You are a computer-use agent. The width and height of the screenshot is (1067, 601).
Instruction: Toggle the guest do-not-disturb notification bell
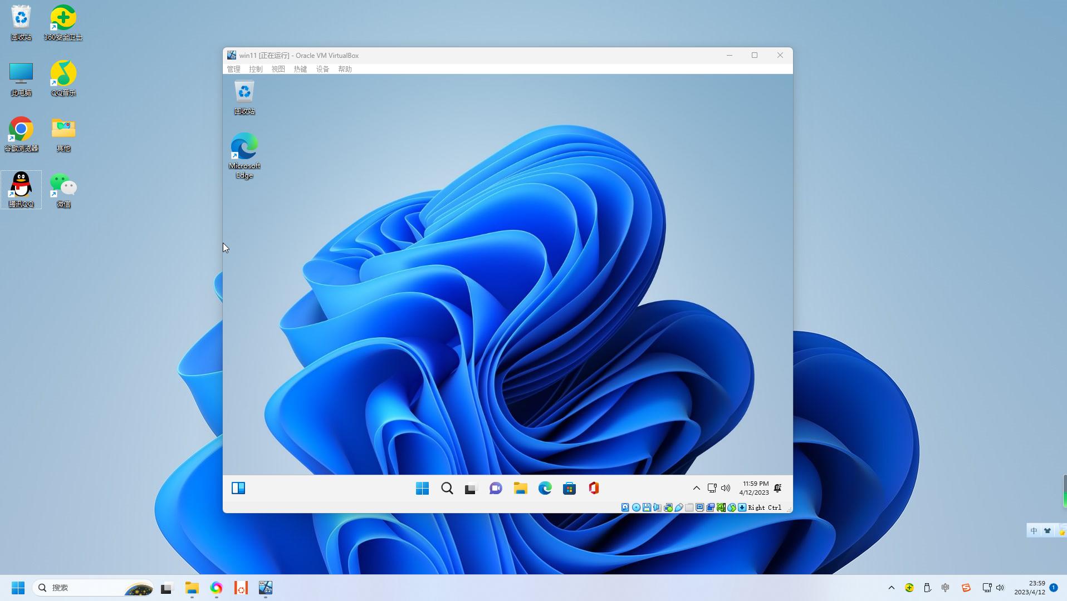[x=778, y=488]
